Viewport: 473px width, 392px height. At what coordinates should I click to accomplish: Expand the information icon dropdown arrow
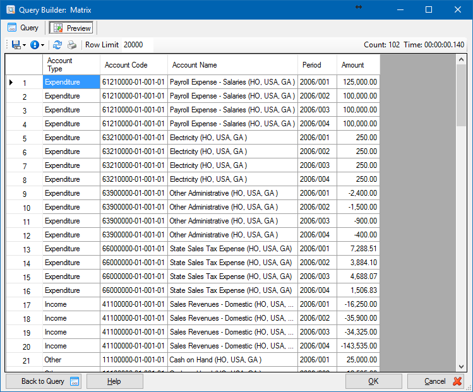pyautogui.click(x=42, y=45)
